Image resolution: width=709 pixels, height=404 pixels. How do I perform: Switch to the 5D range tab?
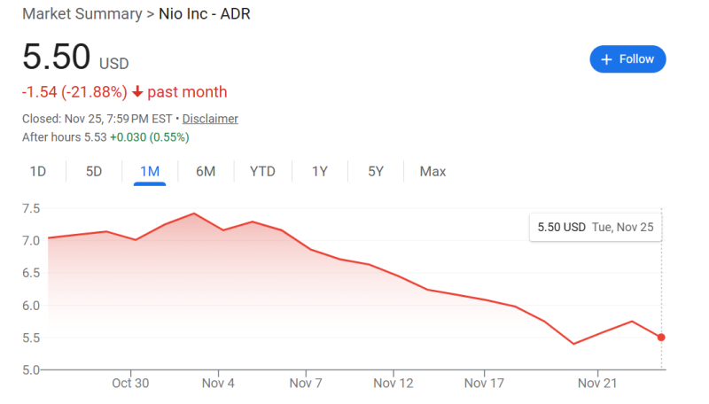[x=94, y=171]
